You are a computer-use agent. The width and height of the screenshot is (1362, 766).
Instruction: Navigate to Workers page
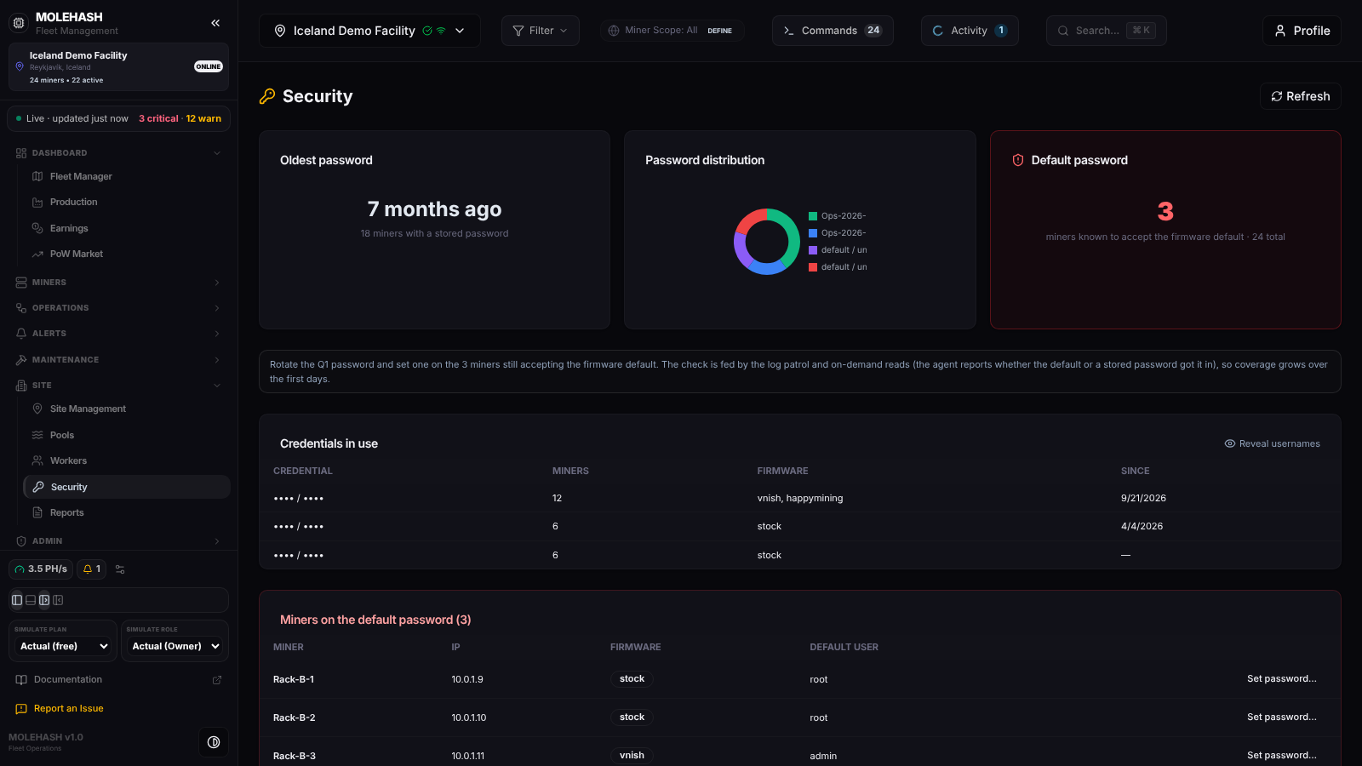tap(127, 460)
